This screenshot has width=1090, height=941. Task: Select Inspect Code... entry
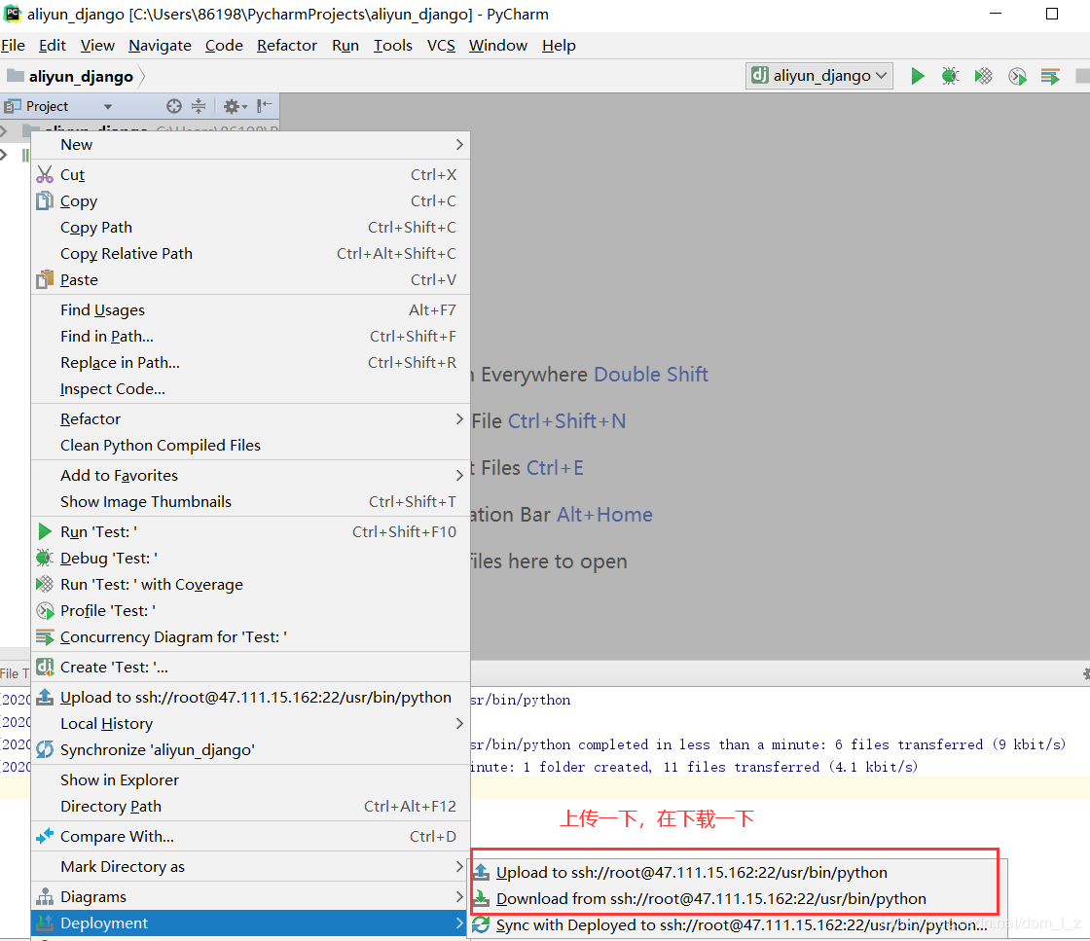[x=250, y=389]
